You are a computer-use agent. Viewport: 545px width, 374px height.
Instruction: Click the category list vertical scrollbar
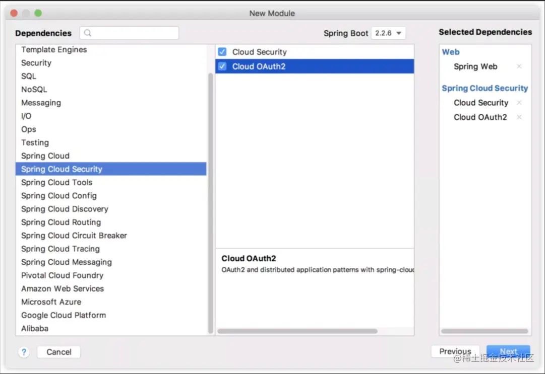coord(210,203)
